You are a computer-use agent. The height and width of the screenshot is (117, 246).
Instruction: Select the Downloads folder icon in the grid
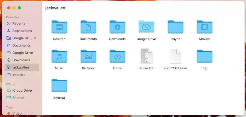(117, 27)
